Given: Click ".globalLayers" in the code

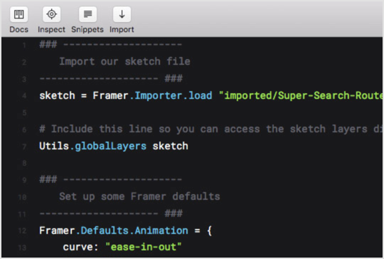Looking at the screenshot, I should pos(108,146).
